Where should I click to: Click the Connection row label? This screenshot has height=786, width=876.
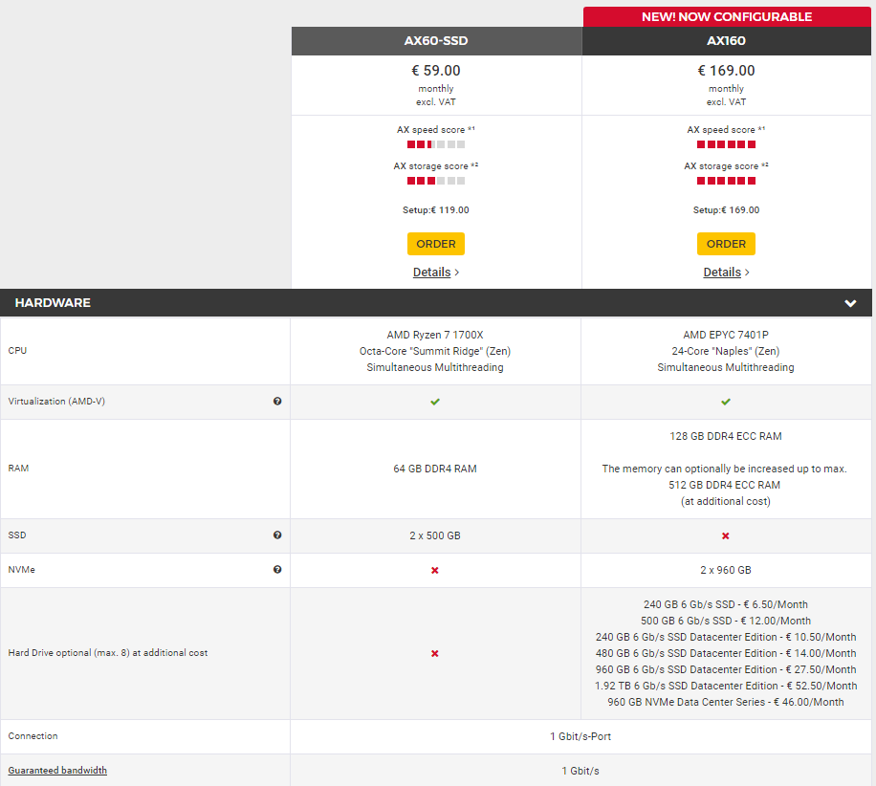point(33,735)
